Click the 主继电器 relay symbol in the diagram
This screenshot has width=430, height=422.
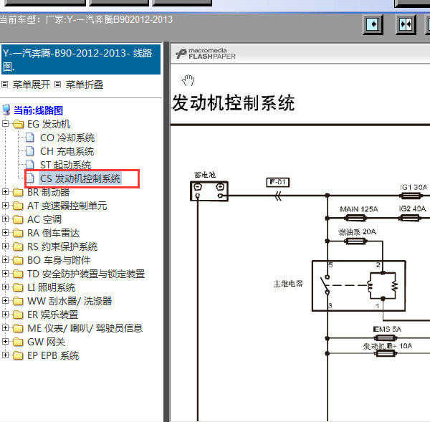359,286
